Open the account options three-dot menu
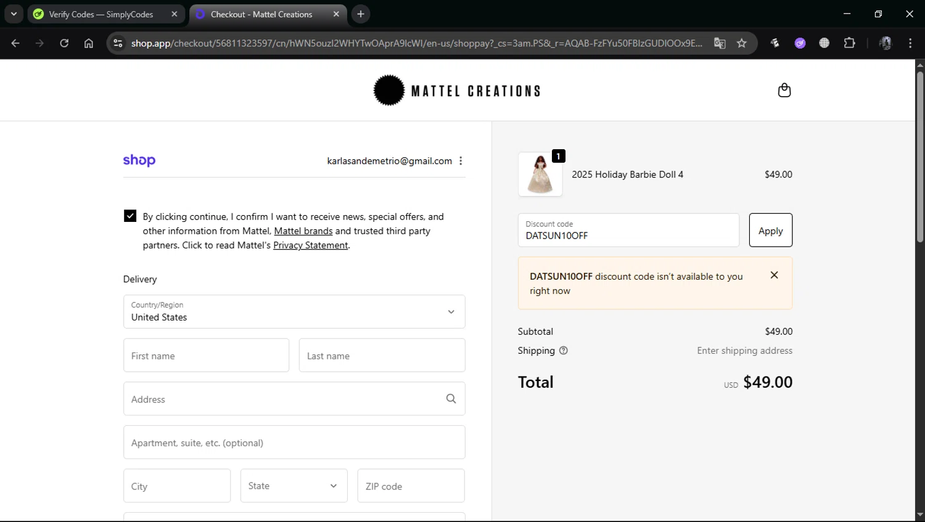Screen dimensions: 925x522 click(x=461, y=161)
